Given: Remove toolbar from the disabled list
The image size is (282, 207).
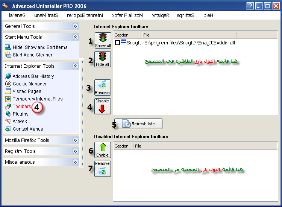Looking at the screenshot, I should point(103,169).
